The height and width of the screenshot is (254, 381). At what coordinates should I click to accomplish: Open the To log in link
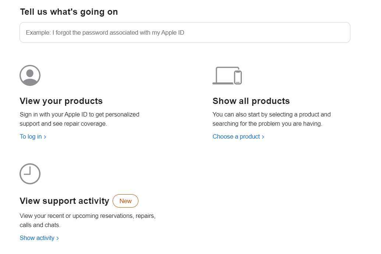[x=31, y=137]
